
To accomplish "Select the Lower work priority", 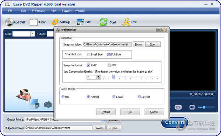I will [114, 97].
